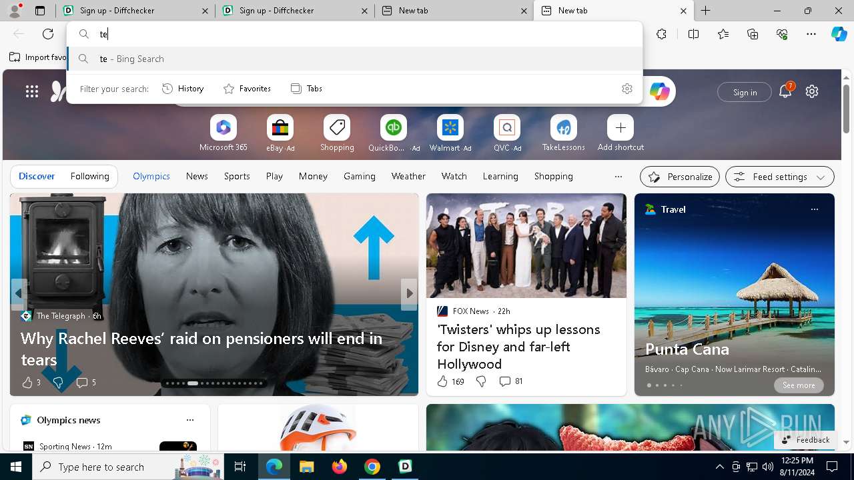This screenshot has height=480, width=854.
Task: Show hidden system tray icons
Action: pos(719,467)
